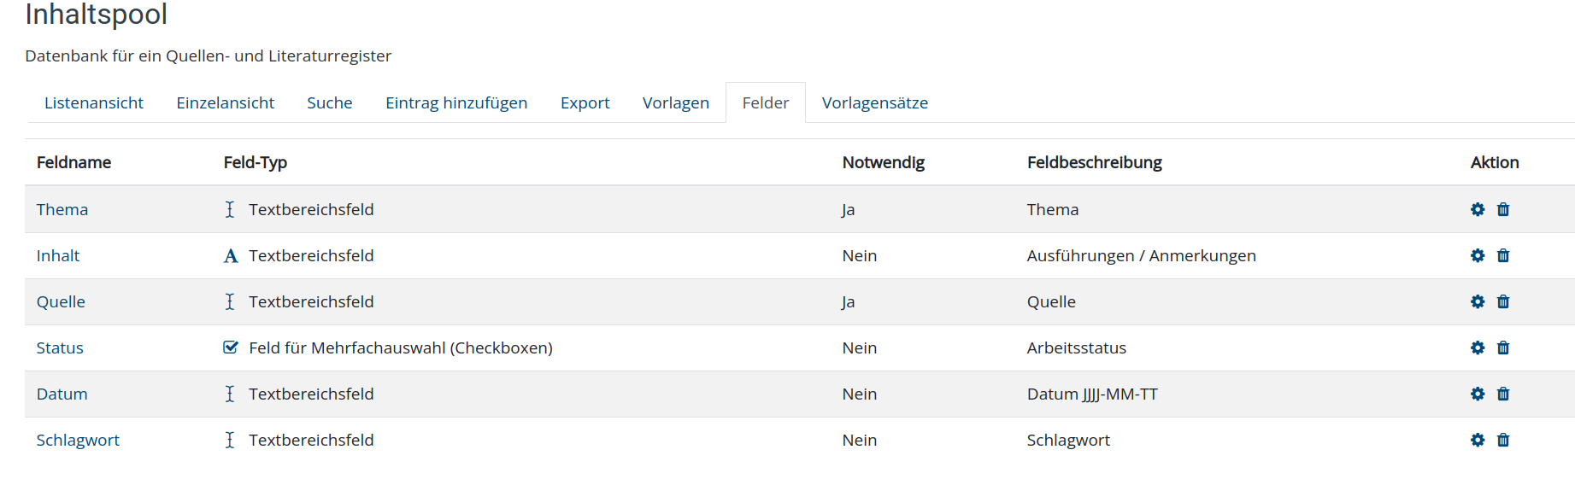Image resolution: width=1575 pixels, height=479 pixels.
Task: Click the Quelle field name link
Action: 61,301
